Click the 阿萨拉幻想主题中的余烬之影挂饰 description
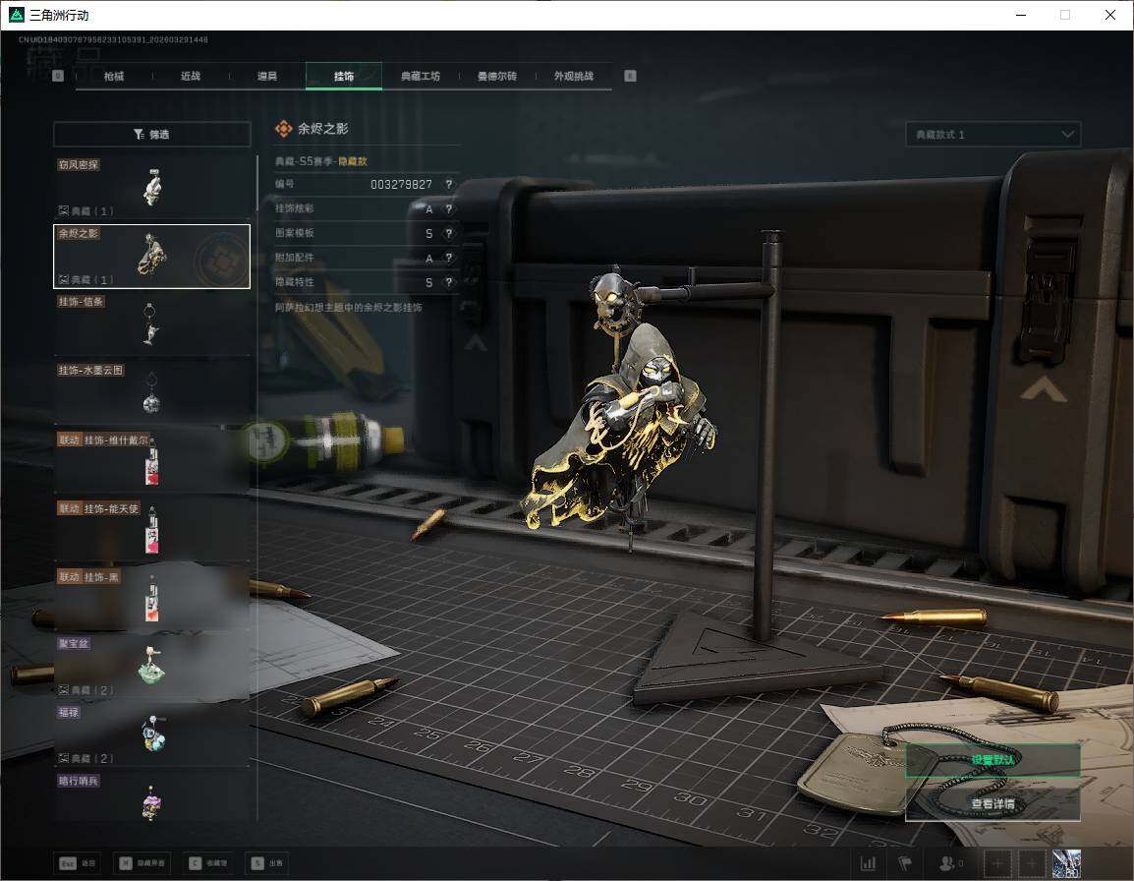 [348, 308]
